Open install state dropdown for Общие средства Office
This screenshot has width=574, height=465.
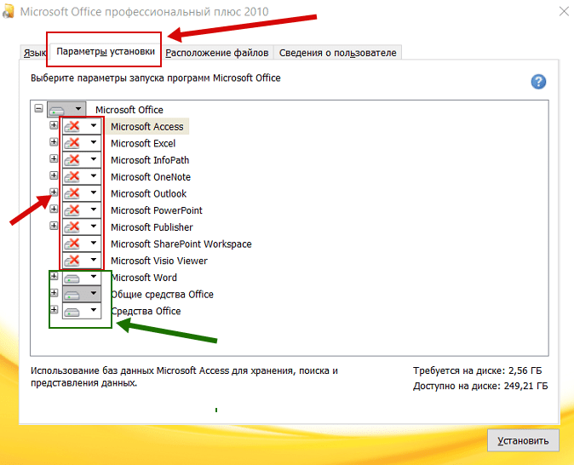tap(82, 294)
